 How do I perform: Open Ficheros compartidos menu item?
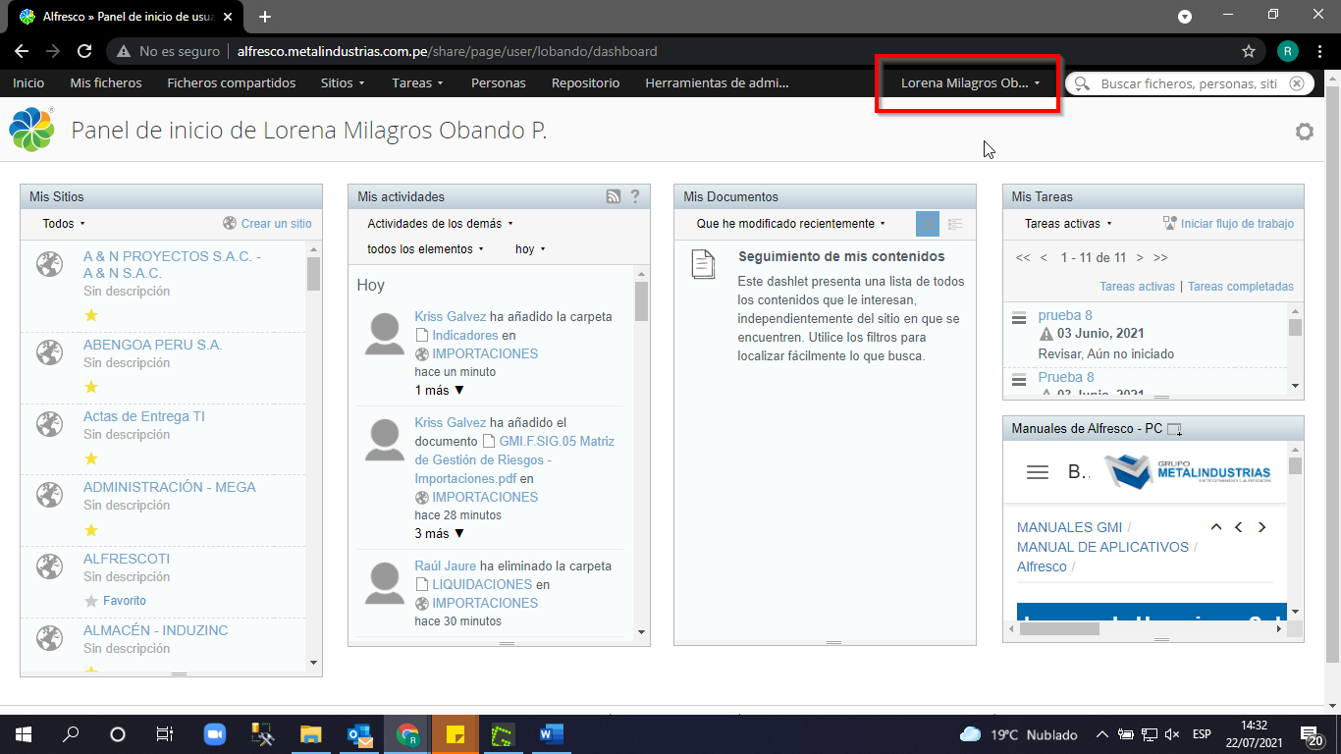tap(232, 83)
